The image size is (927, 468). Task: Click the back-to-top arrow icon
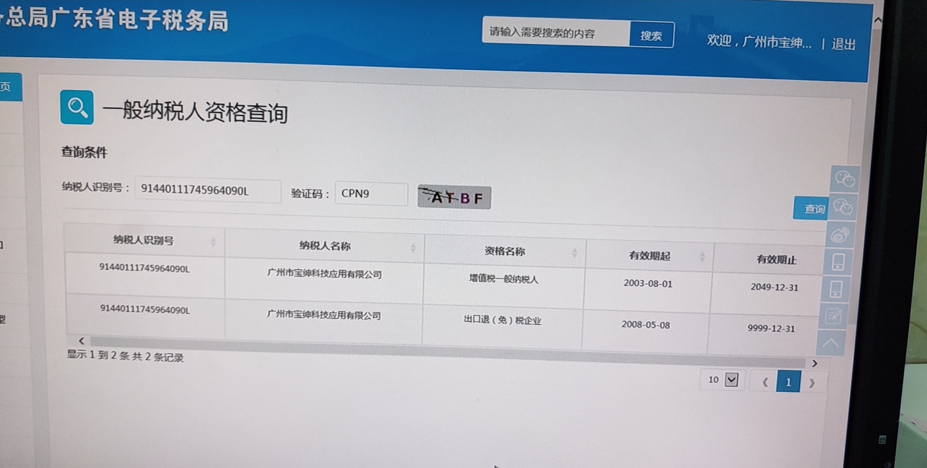(x=830, y=343)
